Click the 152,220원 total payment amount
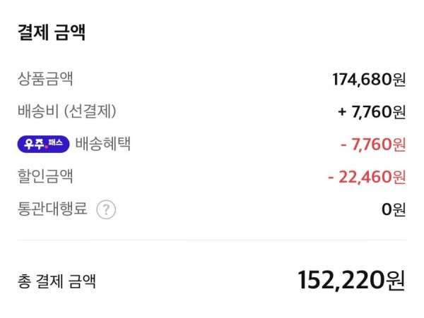The image size is (424, 318). [x=351, y=281]
